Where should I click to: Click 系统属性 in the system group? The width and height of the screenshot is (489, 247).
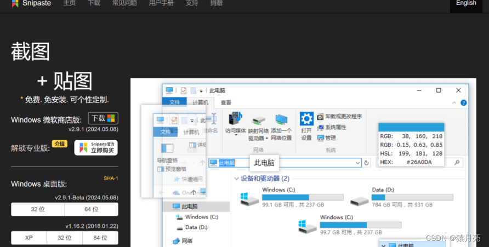tap(332, 128)
